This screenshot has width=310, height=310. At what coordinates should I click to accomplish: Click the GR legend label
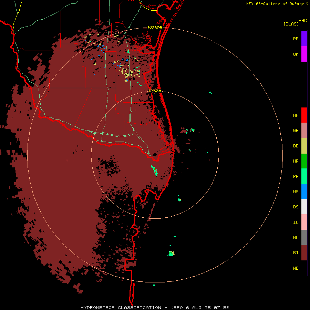point(296,131)
